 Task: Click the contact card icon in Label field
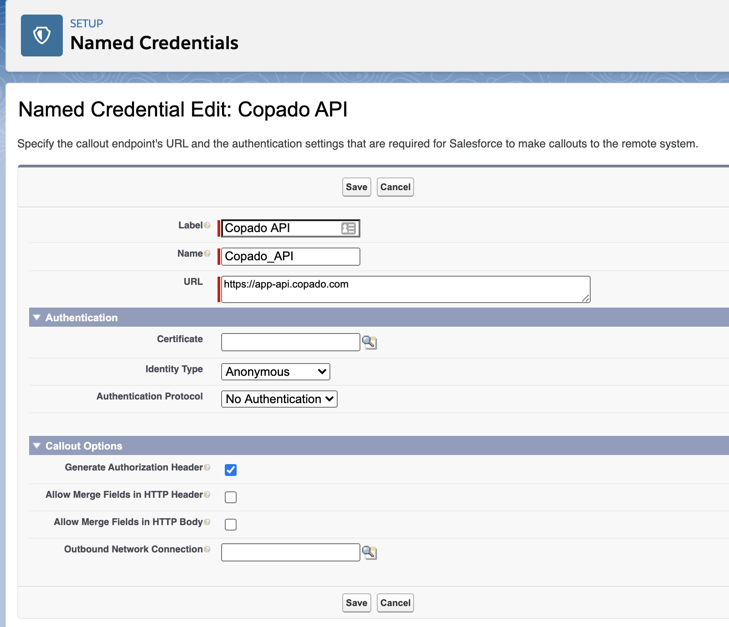pyautogui.click(x=349, y=228)
